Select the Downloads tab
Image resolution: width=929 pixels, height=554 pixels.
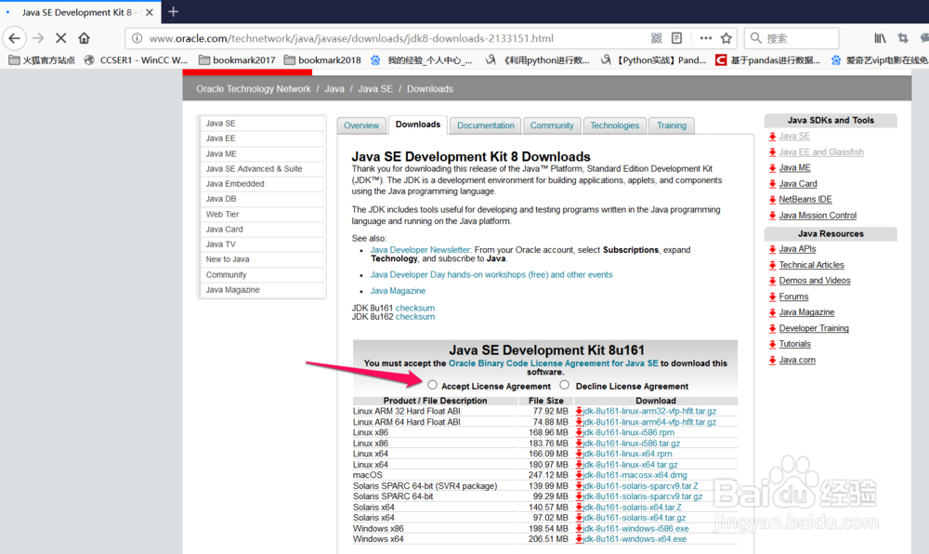coord(418,125)
